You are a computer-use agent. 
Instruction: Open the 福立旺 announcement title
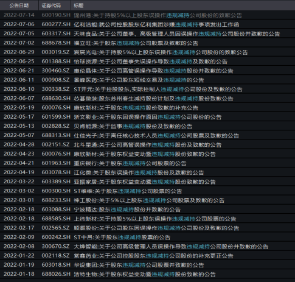tap(136, 43)
